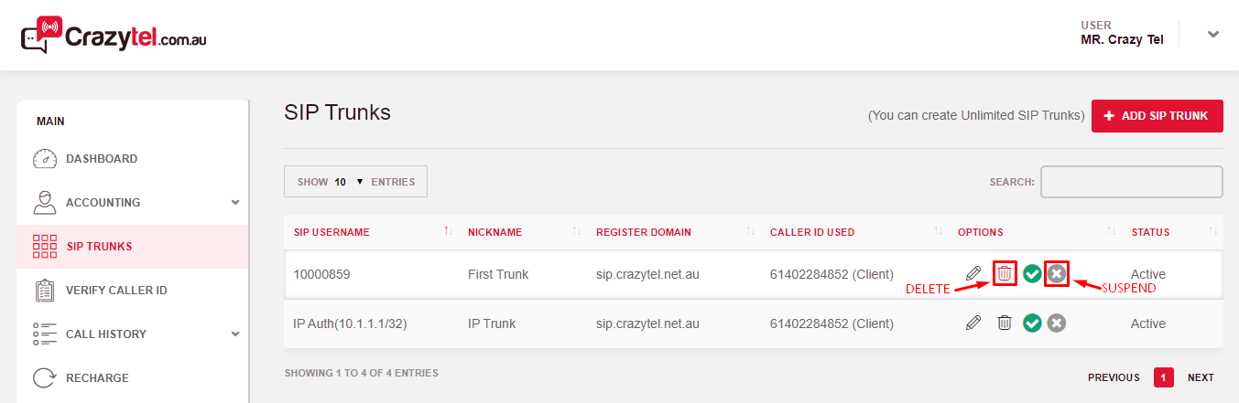Focus the Search input field
This screenshot has height=403, width=1239.
[x=1131, y=182]
